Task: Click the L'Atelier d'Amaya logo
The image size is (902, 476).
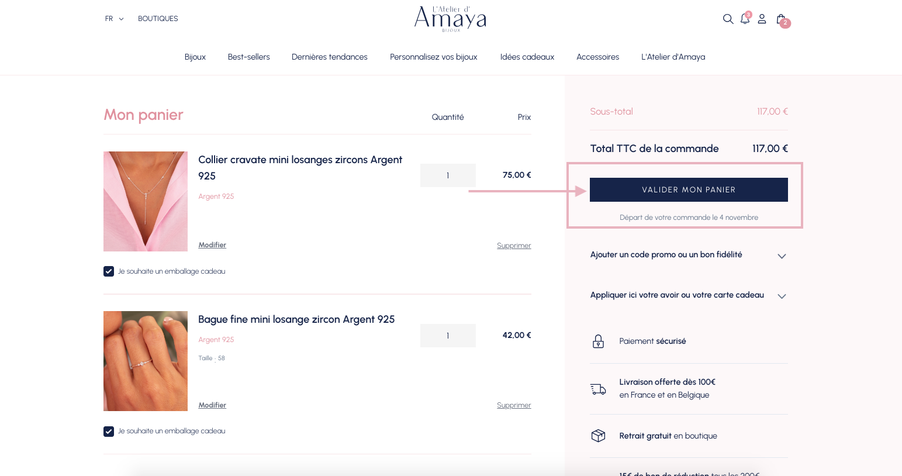Action: (x=450, y=19)
